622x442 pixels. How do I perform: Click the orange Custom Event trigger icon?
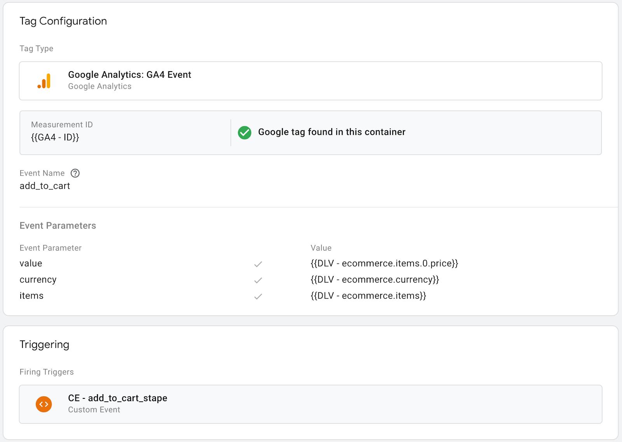click(x=44, y=404)
